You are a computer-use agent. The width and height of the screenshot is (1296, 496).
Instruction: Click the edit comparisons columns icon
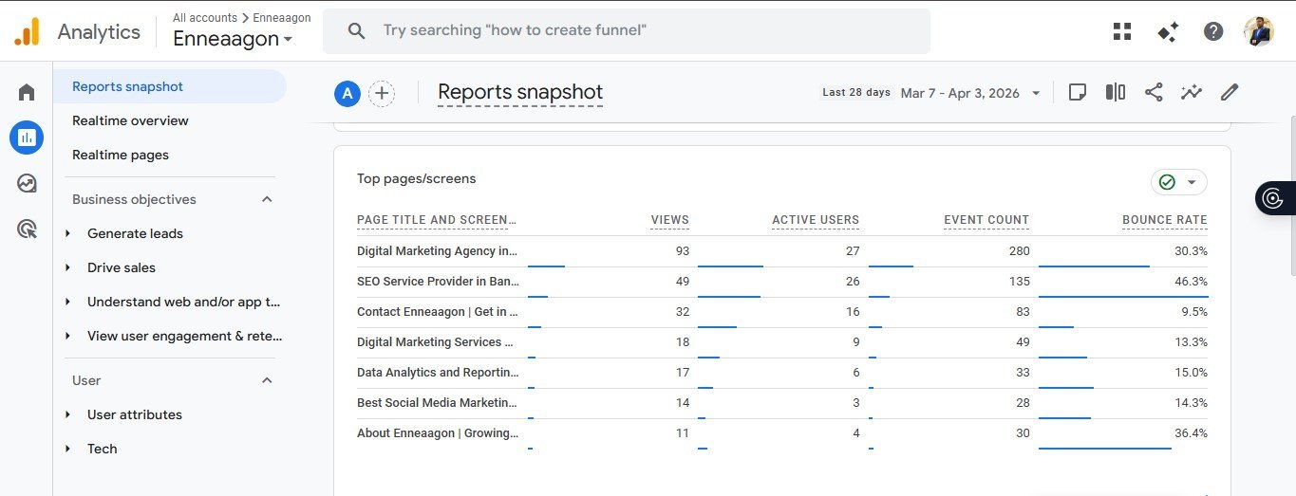pyautogui.click(x=1116, y=92)
